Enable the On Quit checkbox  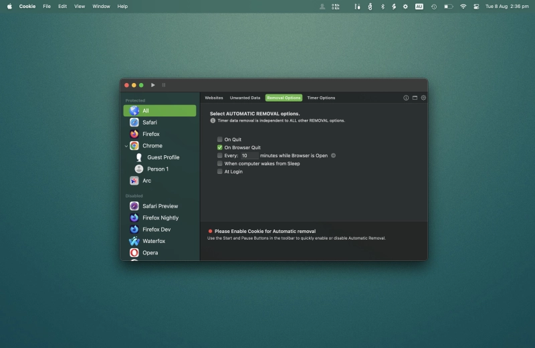click(x=220, y=139)
